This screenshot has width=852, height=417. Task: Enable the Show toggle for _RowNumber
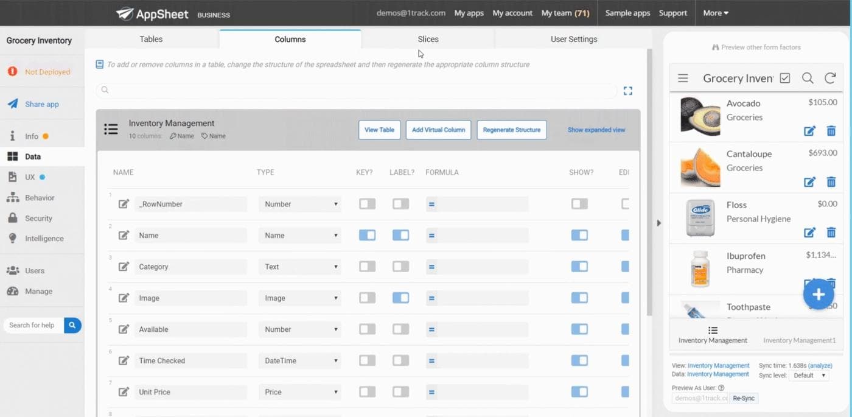(x=579, y=204)
